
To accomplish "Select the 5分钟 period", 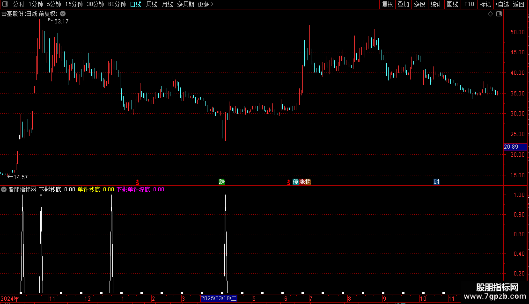I will coord(54,4).
